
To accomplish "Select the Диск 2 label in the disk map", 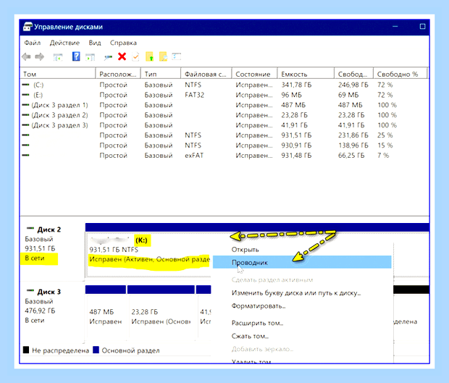I will point(49,230).
